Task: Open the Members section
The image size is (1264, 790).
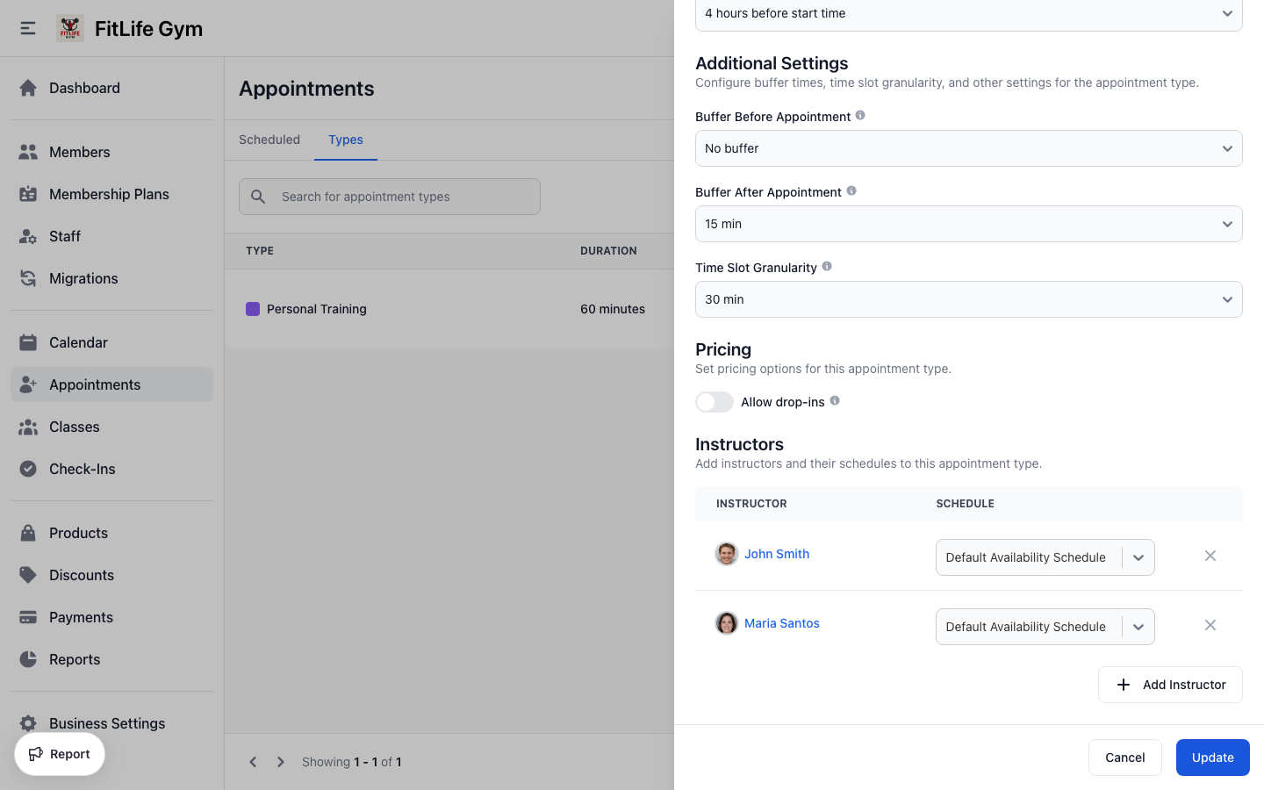Action: point(27,151)
